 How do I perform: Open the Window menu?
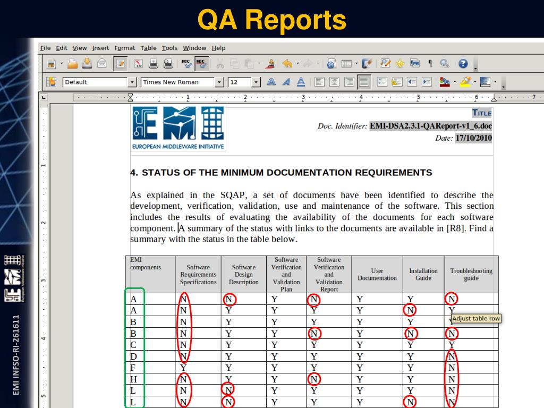coord(194,48)
